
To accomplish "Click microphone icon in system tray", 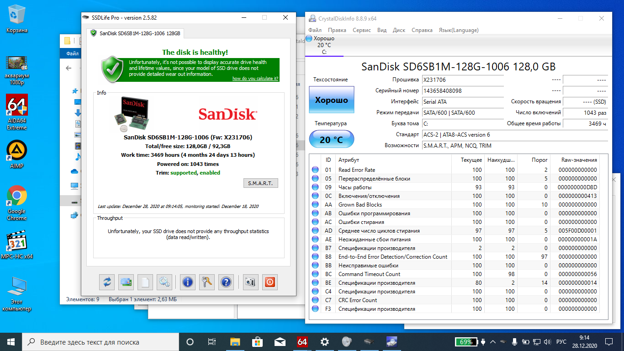I will (515, 342).
